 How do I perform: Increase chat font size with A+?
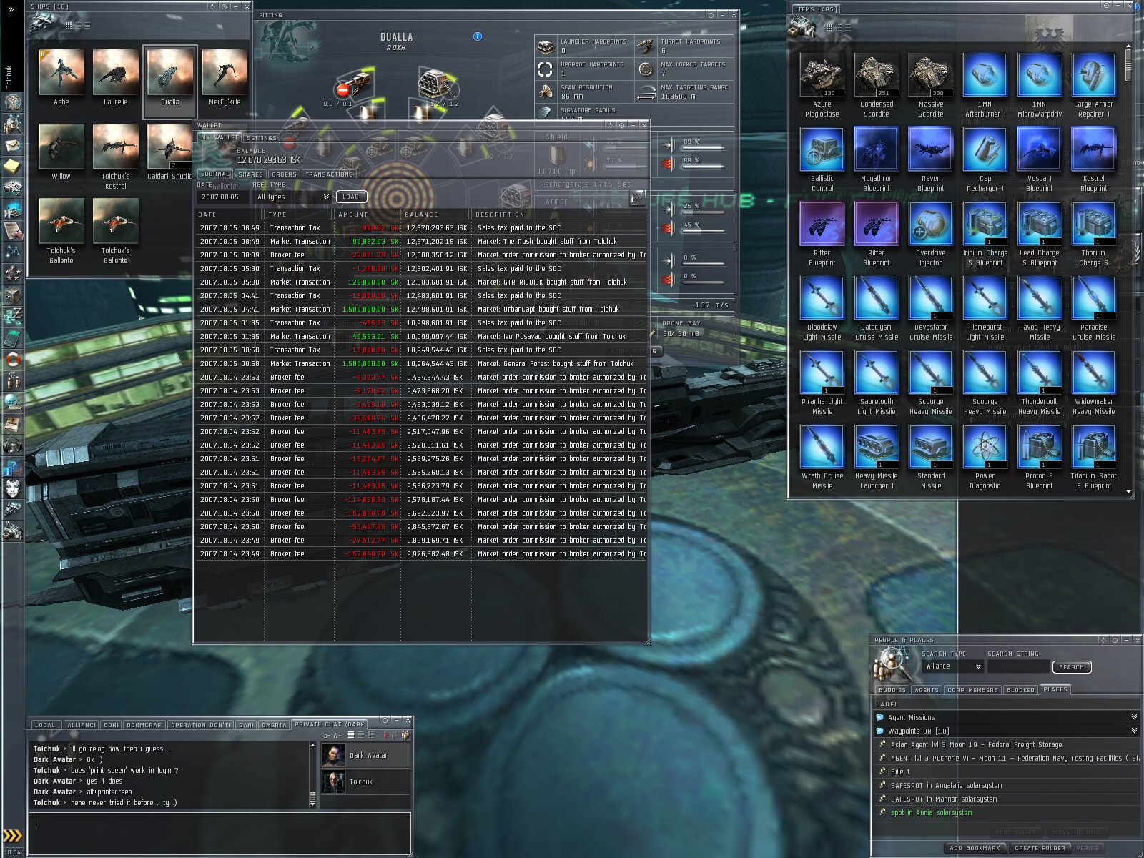(337, 735)
